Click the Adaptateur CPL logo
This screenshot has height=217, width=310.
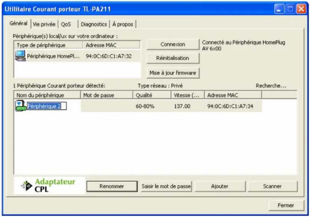[49, 185]
